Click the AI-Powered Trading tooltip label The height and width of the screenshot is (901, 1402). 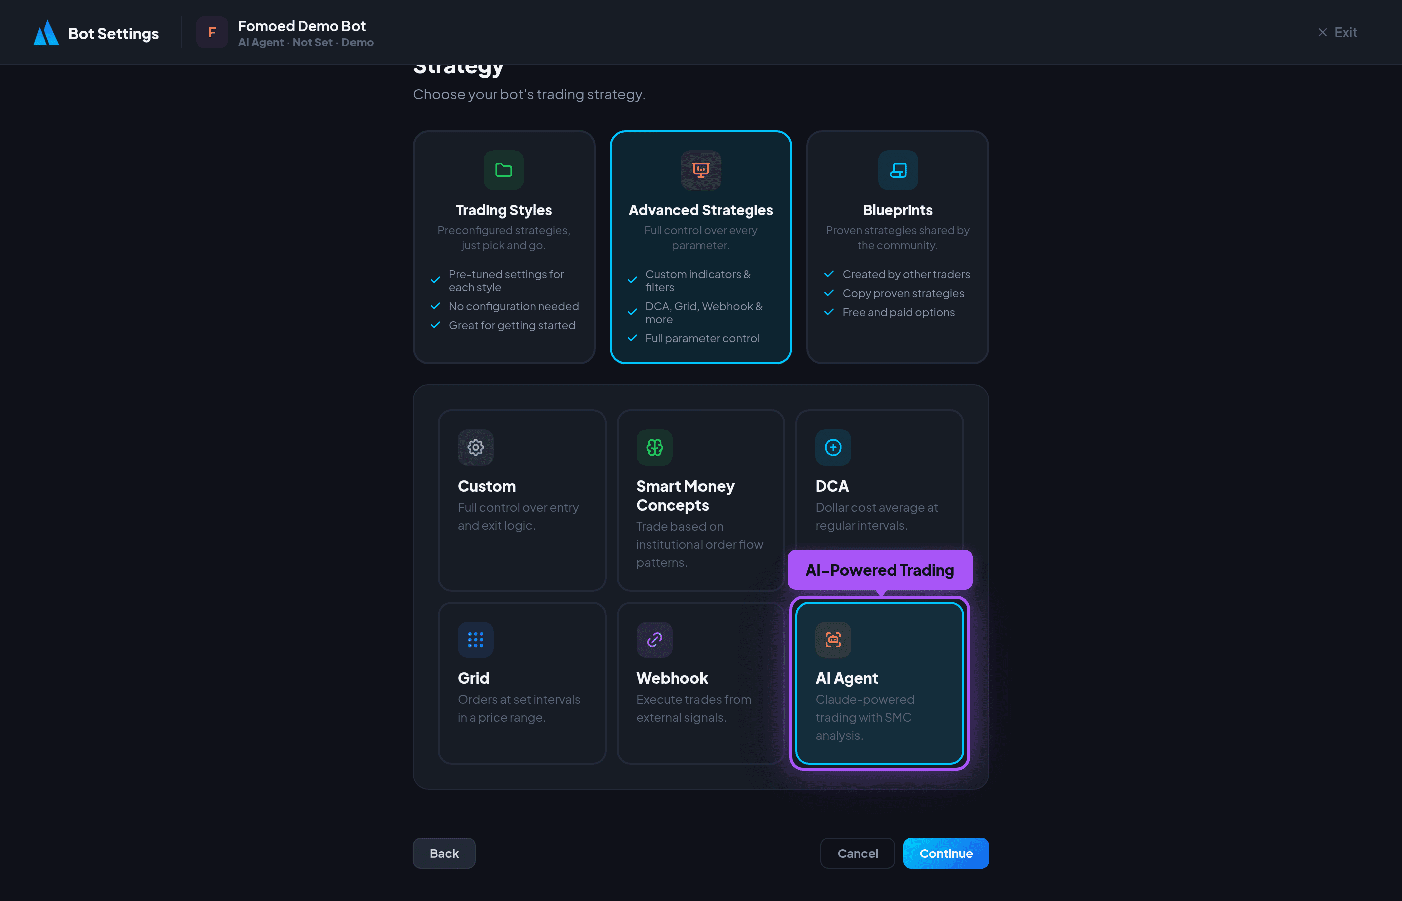[879, 570]
